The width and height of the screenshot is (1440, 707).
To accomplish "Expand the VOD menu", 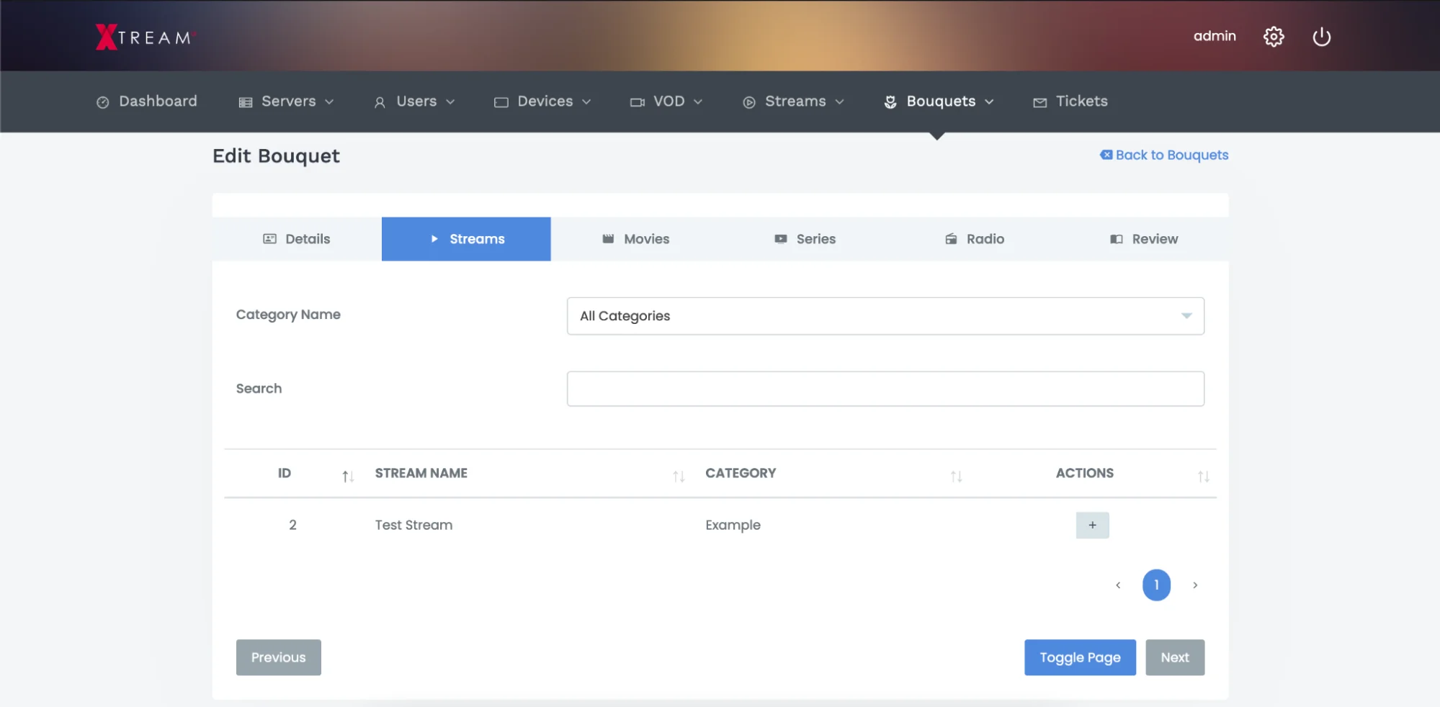I will [666, 102].
